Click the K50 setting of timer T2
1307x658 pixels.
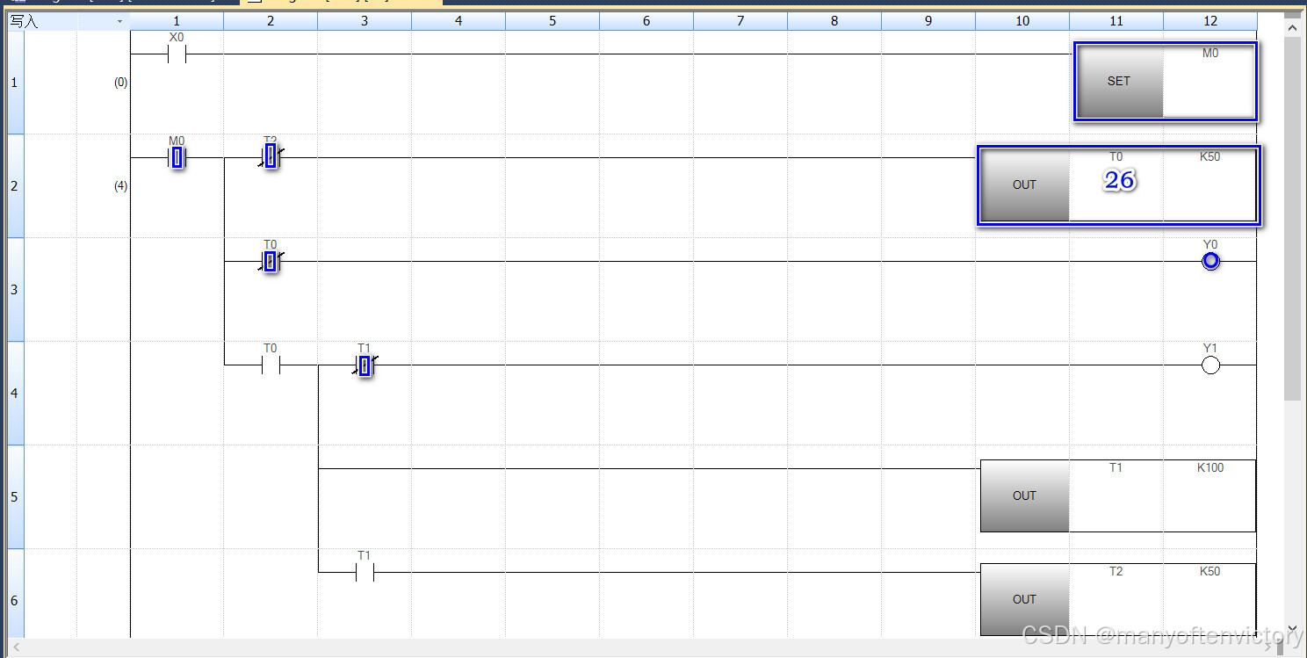tap(1210, 571)
